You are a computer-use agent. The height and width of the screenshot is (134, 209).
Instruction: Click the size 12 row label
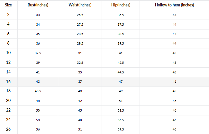tap(8, 63)
